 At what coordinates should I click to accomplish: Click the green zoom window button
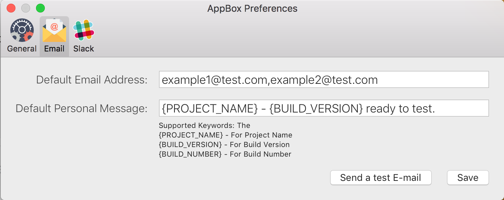(40, 8)
